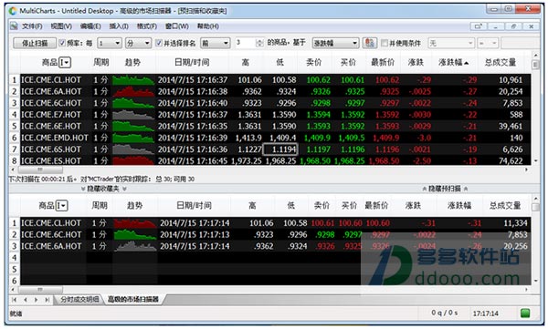Click the inner window minimize button
The image size is (548, 329).
(x=496, y=26)
